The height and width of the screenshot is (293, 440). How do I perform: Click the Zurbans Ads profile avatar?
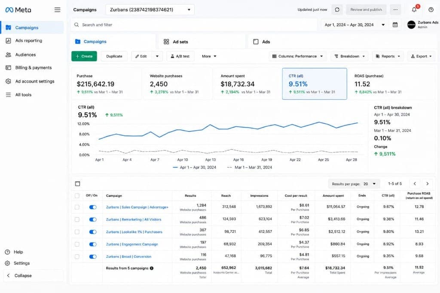(411, 24)
